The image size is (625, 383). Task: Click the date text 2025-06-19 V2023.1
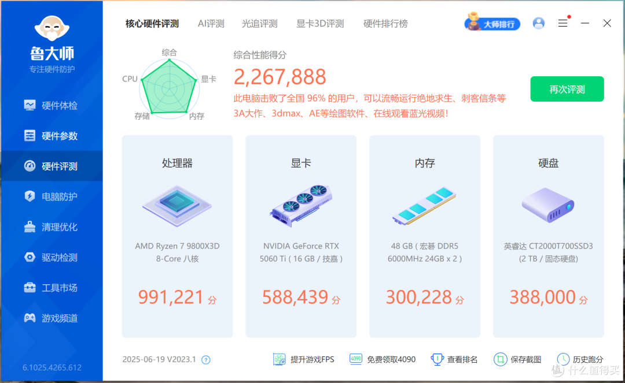coord(159,359)
